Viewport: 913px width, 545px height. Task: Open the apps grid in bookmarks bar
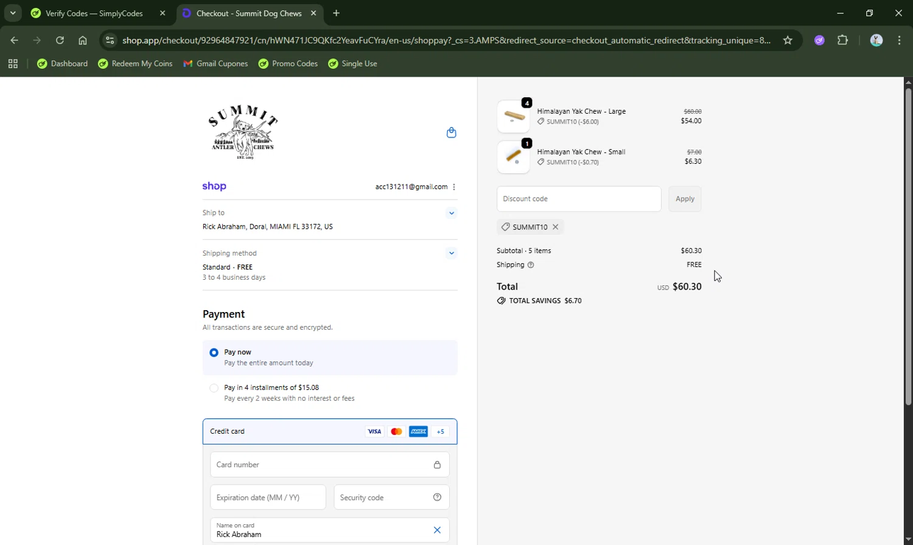tap(13, 63)
